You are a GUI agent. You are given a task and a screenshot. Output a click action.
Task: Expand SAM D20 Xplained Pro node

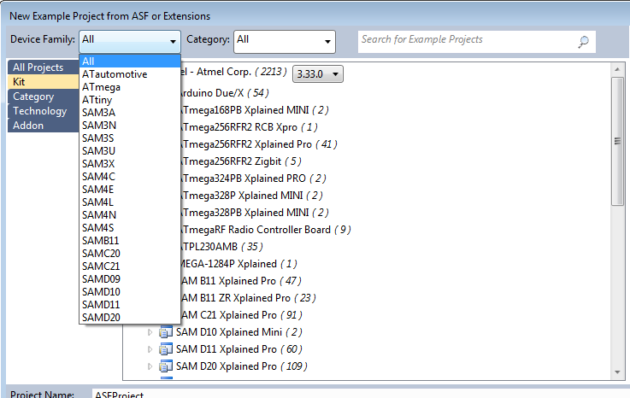pos(150,366)
